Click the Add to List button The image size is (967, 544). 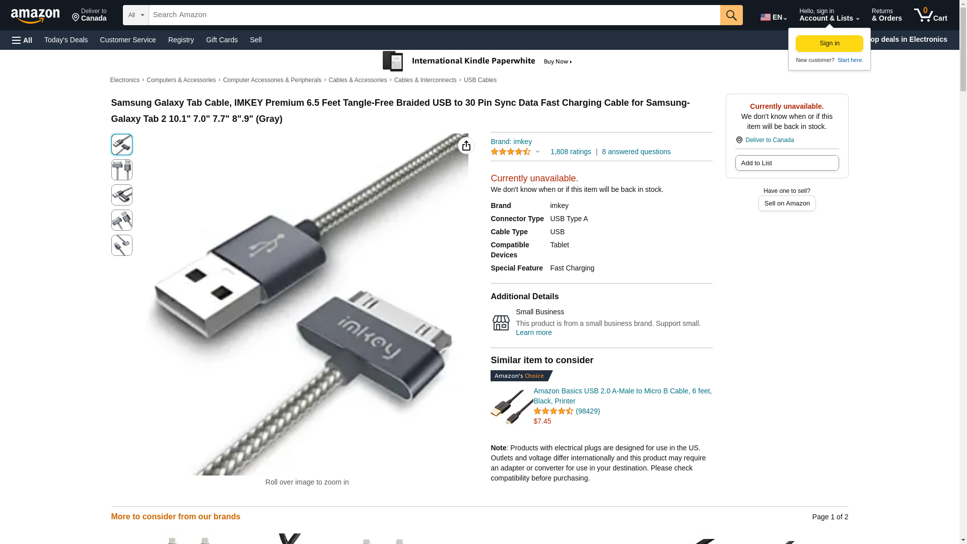point(787,163)
